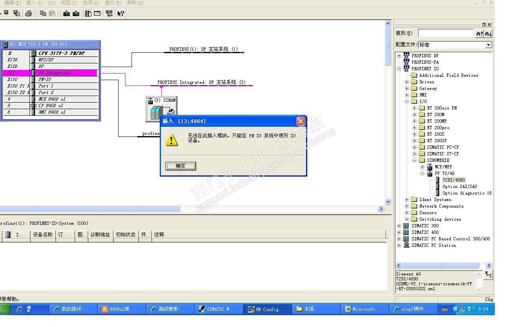Click search-up binoculars icon in catalog
The width and height of the screenshot is (523, 327).
[479, 34]
